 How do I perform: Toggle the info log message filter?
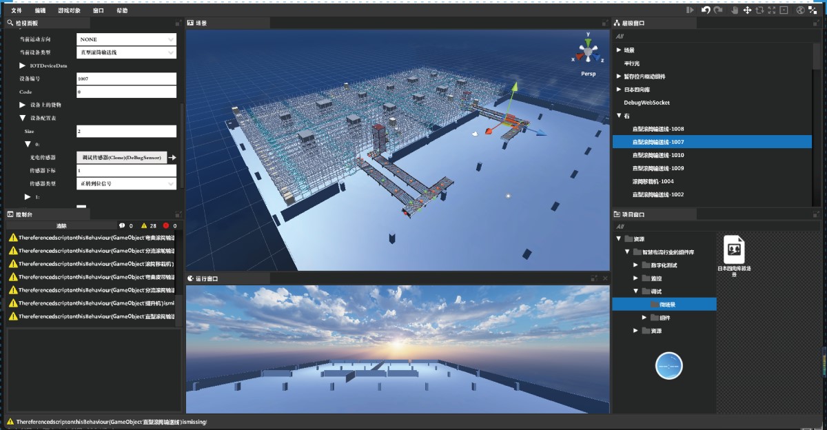click(125, 225)
